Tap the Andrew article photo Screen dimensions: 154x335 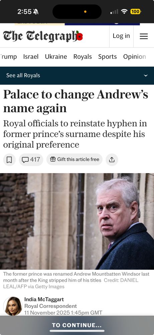(x=77, y=221)
